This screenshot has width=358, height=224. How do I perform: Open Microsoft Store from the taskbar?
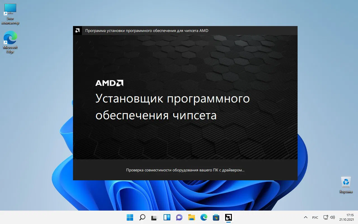coord(216,217)
